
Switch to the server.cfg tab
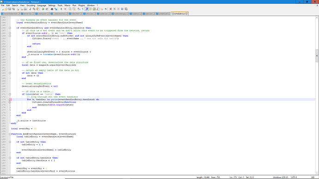pos(27,14)
